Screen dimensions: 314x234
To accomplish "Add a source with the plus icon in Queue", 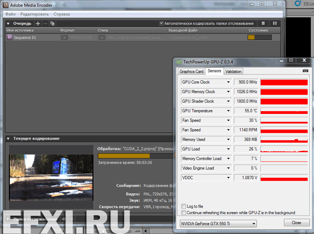I will coord(38,24).
